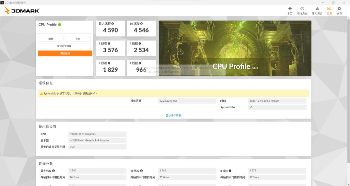Click the 1 829 score in 2 线程 card
350x186 pixels.
[x=111, y=70]
